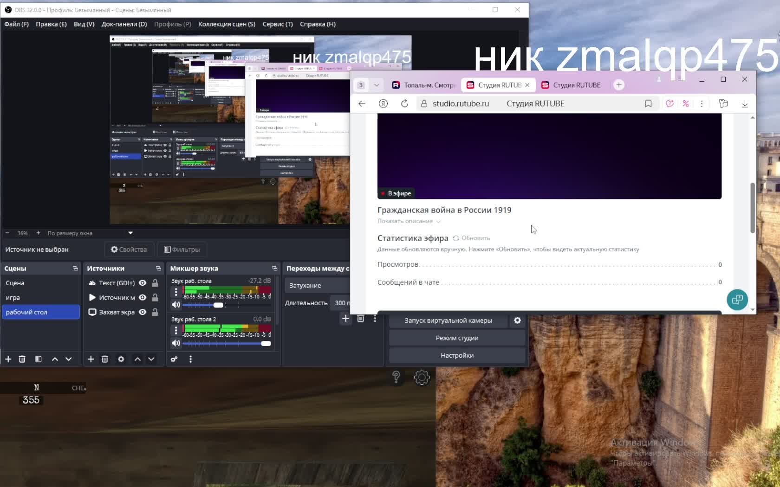
Task: Add a new scene in Сцены panel
Action: click(x=8, y=359)
